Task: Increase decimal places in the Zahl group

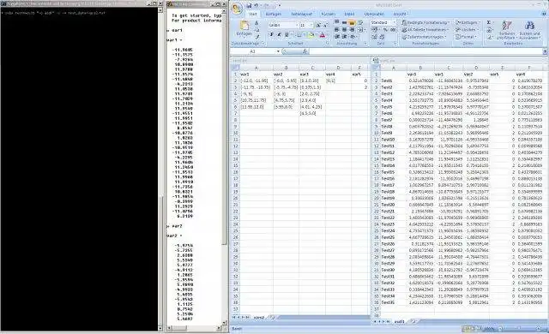Action: (374, 37)
